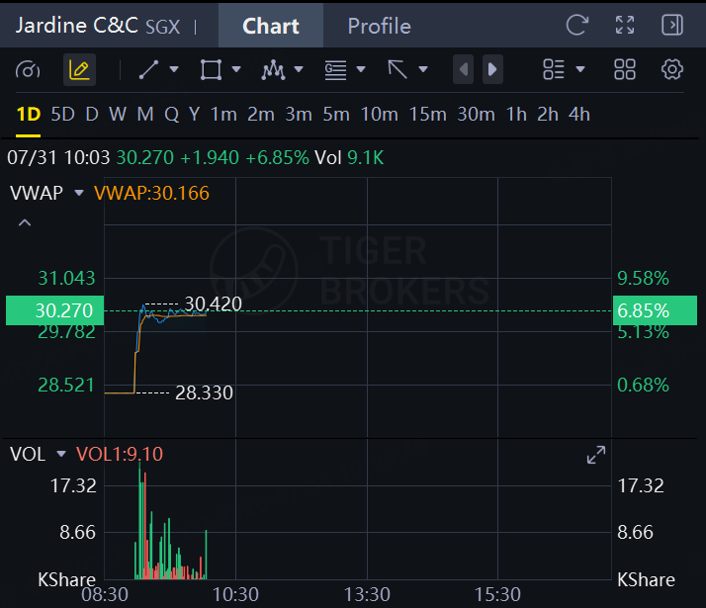Switch to the Profile tab
706x608 pixels.
pyautogui.click(x=379, y=26)
